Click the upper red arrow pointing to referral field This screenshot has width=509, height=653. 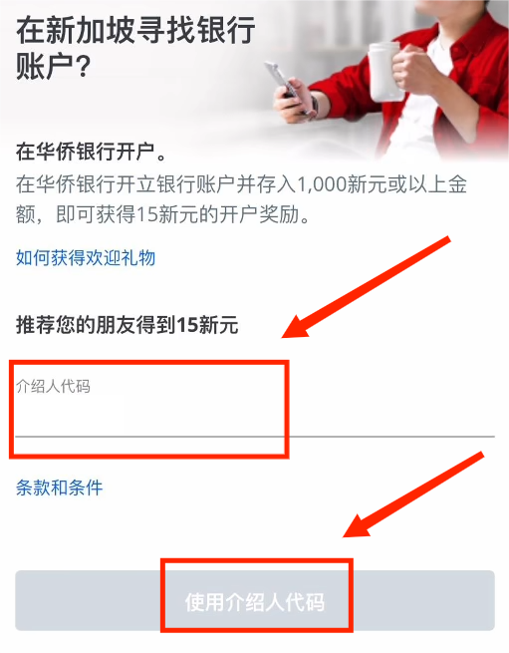click(367, 287)
